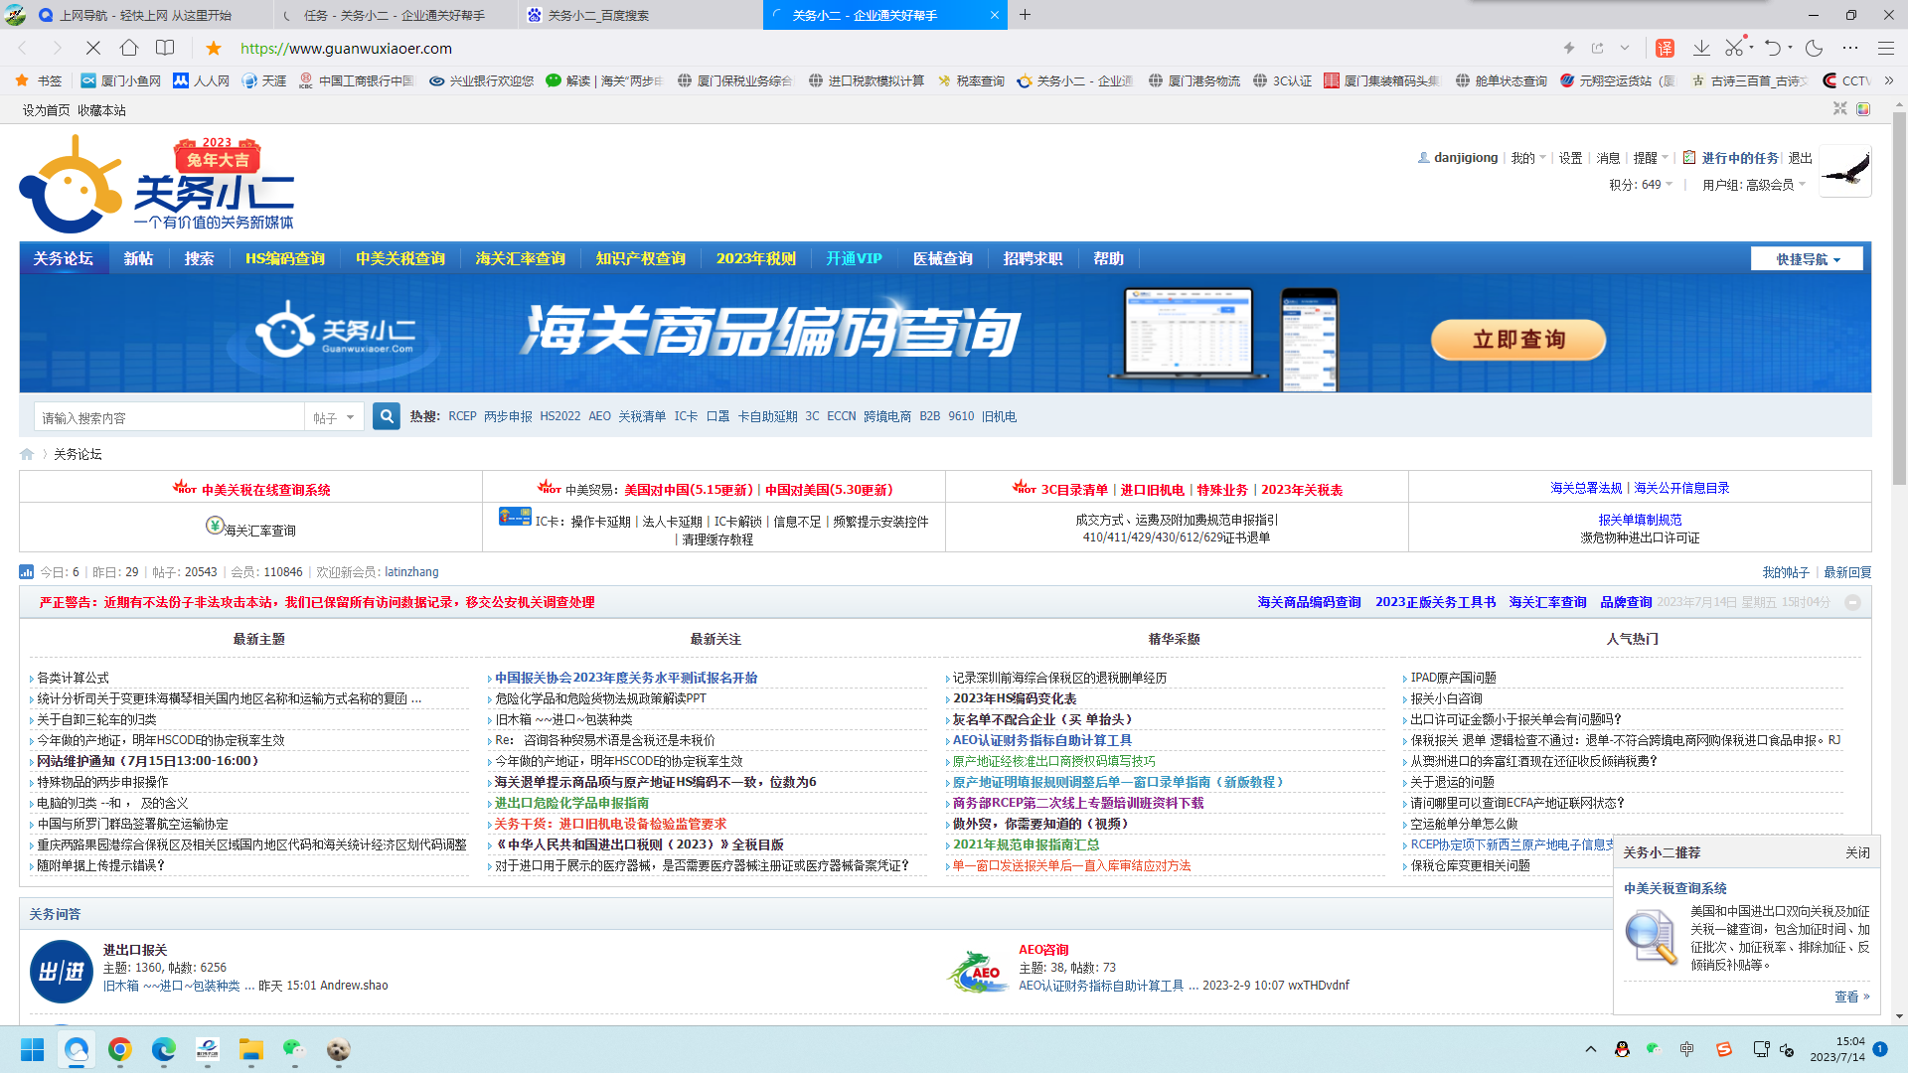Expand the 我的 user menu
This screenshot has width=1908, height=1073.
tap(1528, 158)
